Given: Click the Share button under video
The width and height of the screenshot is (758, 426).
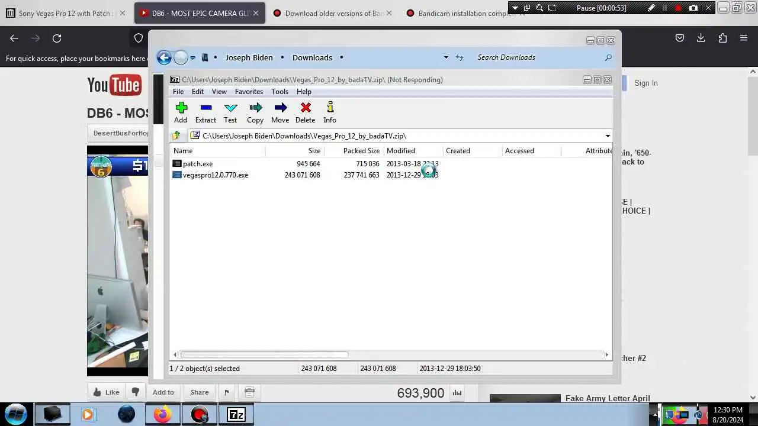Looking at the screenshot, I should (200, 392).
